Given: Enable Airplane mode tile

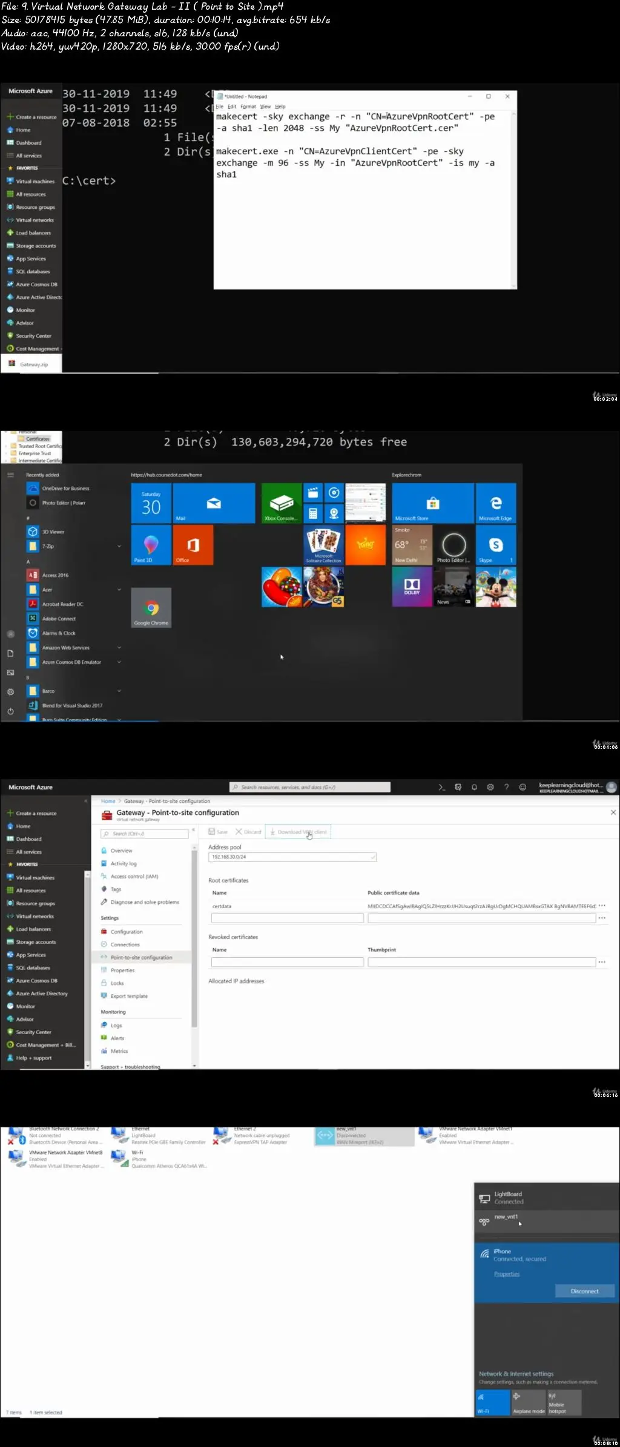Looking at the screenshot, I should [529, 1402].
